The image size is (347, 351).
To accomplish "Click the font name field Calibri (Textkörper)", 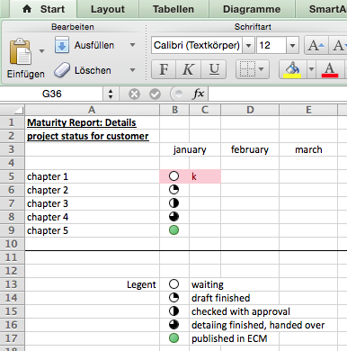I will pyautogui.click(x=197, y=46).
